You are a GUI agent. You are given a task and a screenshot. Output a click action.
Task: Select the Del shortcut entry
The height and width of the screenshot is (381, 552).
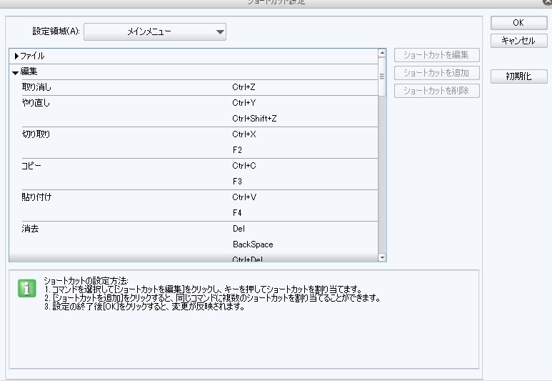(x=239, y=229)
